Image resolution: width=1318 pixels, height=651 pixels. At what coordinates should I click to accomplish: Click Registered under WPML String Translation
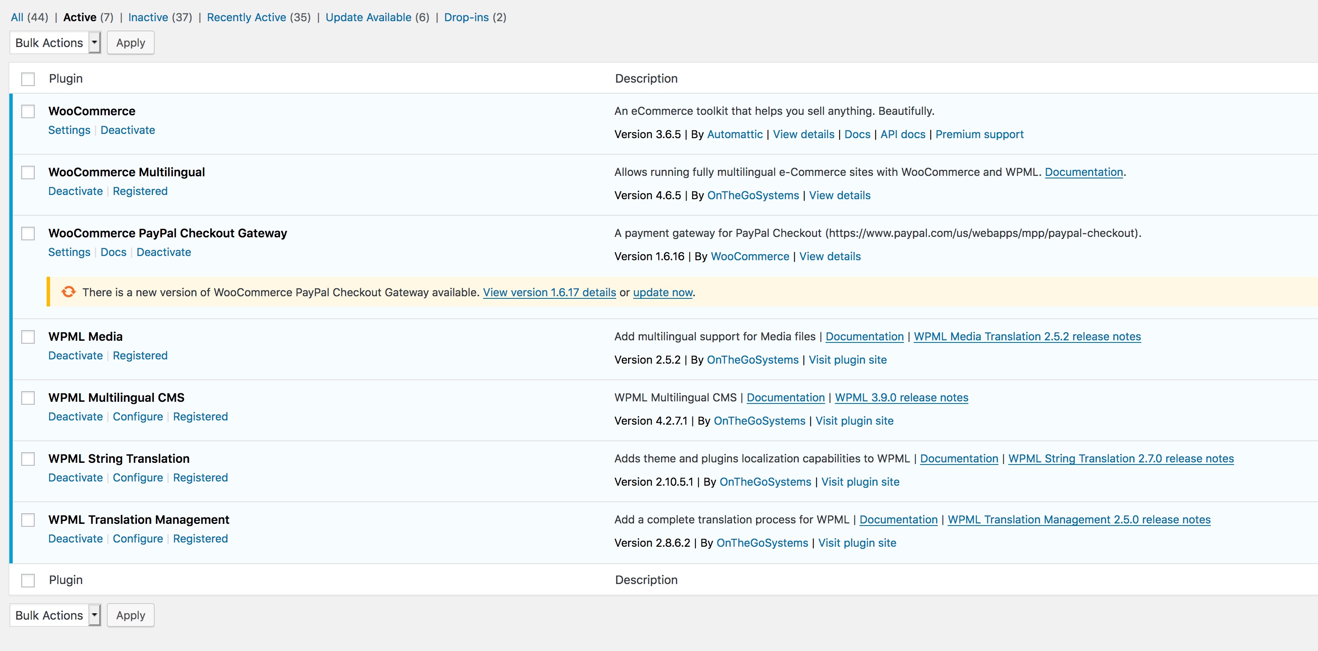coord(200,478)
